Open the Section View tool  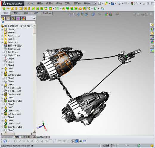click(82, 14)
